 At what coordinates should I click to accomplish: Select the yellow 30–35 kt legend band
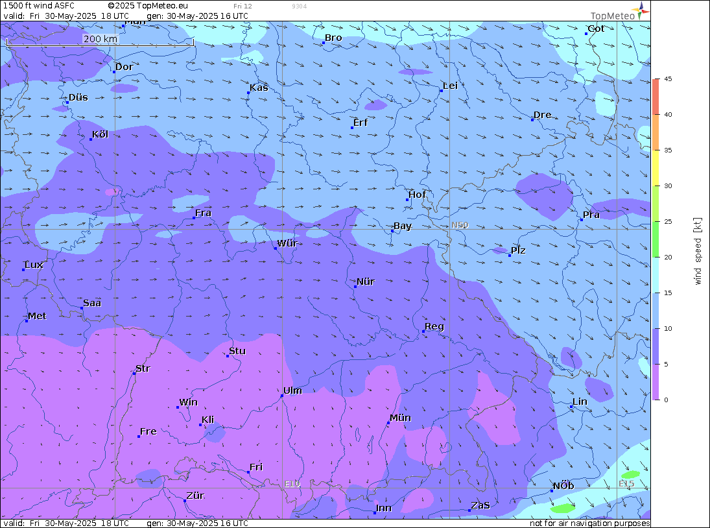656,167
